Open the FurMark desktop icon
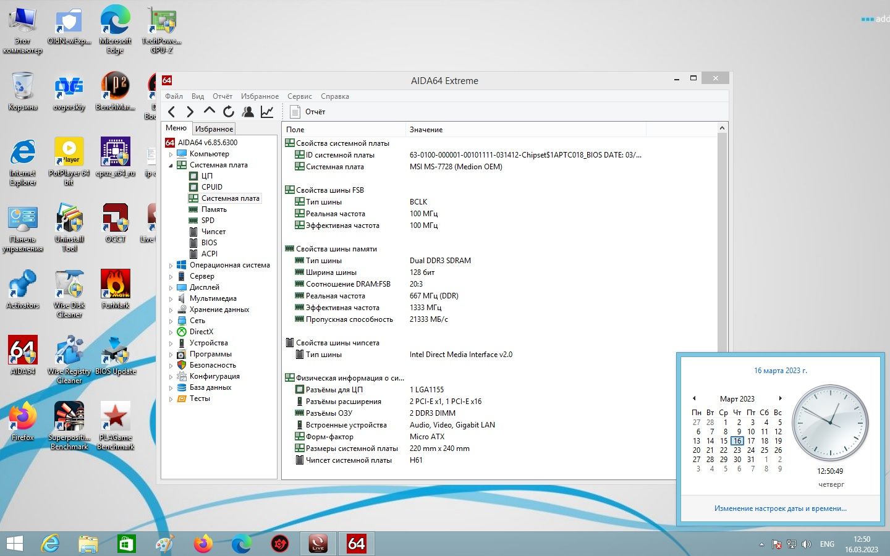The height and width of the screenshot is (556, 890). (116, 289)
